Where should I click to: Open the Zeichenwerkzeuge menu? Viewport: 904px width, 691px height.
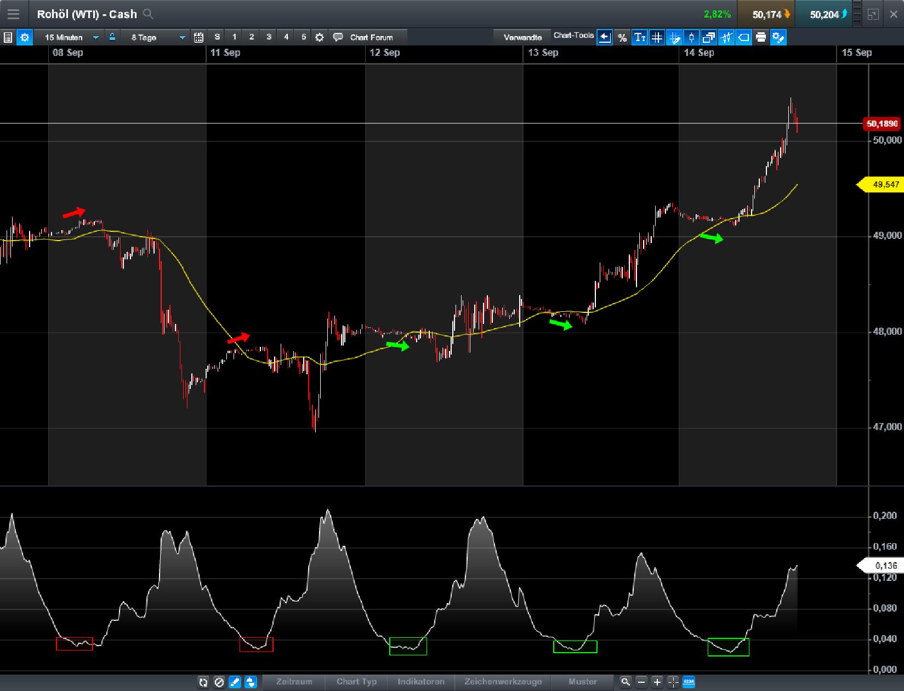pos(503,682)
